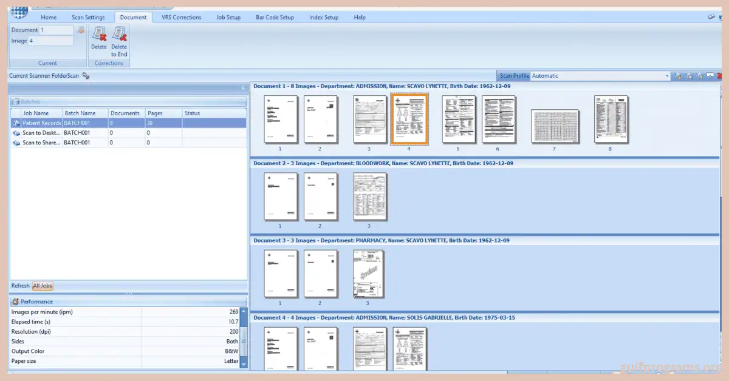Open the VRS Corrections tab
The height and width of the screenshot is (381, 729).
(181, 18)
